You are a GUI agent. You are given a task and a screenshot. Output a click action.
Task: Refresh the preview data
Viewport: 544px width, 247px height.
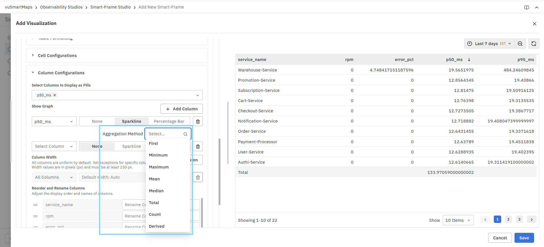[x=534, y=44]
